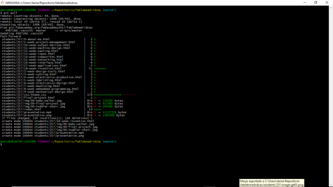Click the green '1487689' byte size
The image size is (333, 187).
(x=109, y=115)
